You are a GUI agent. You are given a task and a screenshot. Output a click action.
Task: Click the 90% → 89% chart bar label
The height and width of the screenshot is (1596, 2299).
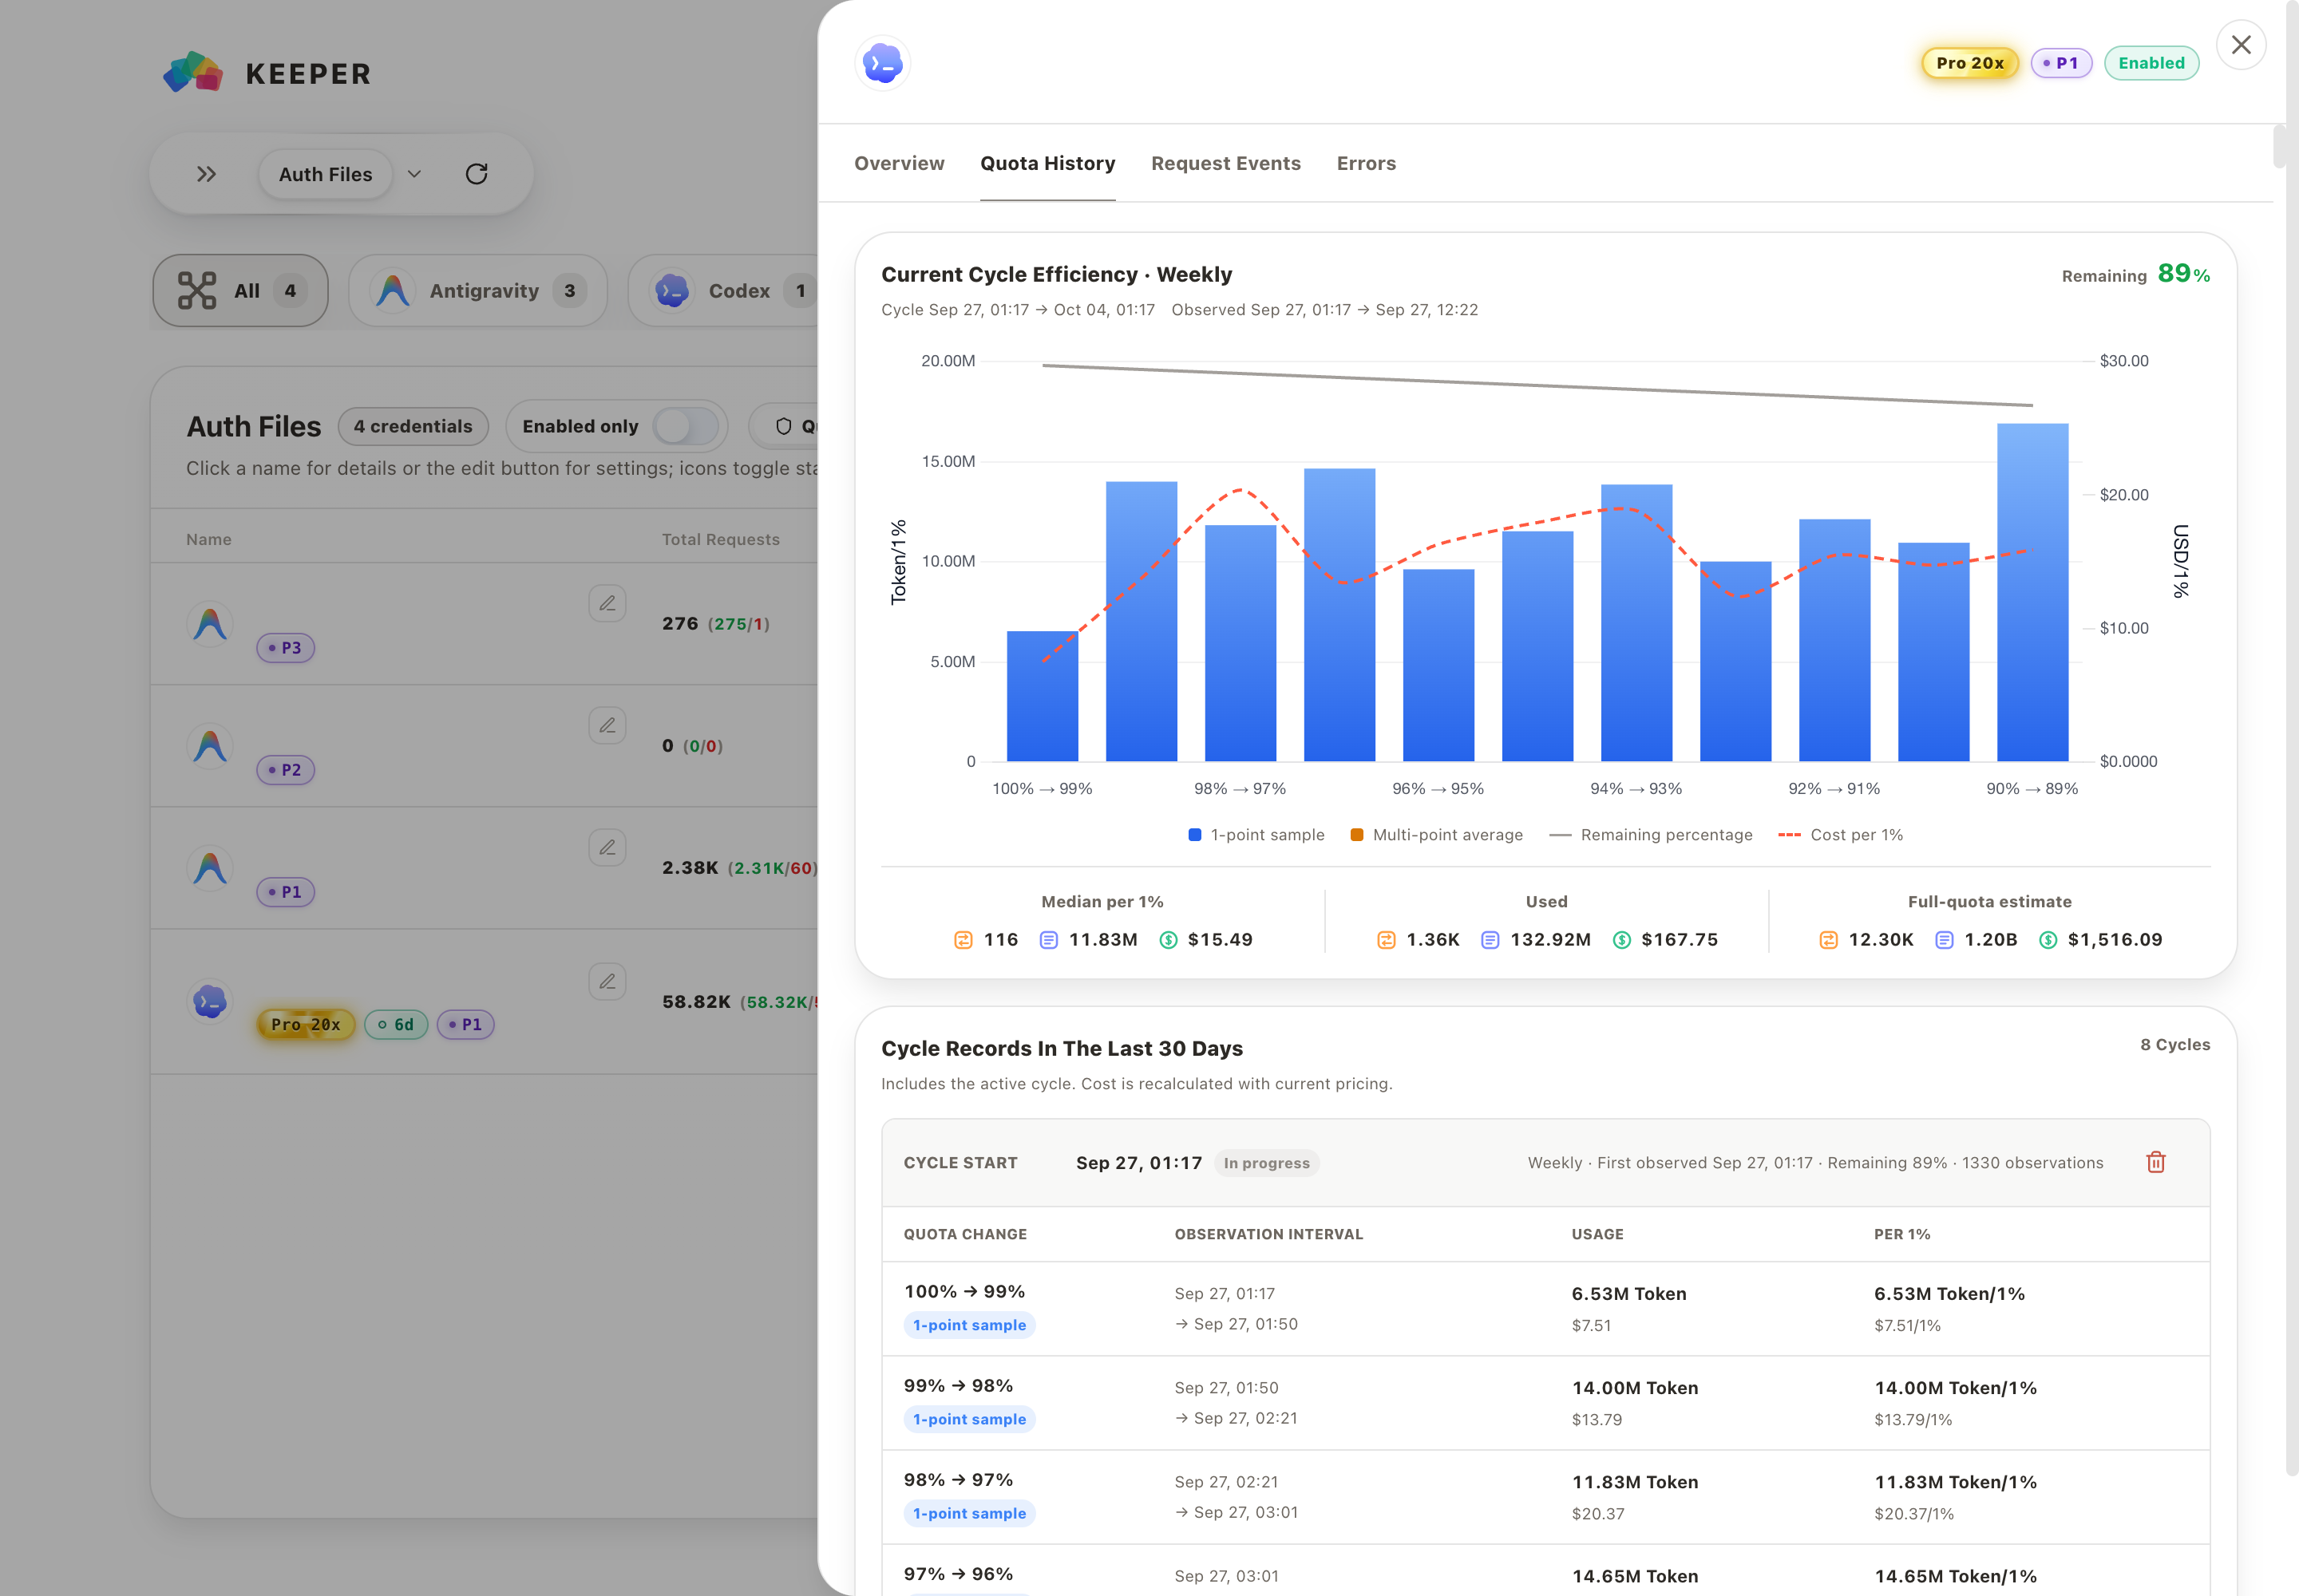(x=2032, y=789)
